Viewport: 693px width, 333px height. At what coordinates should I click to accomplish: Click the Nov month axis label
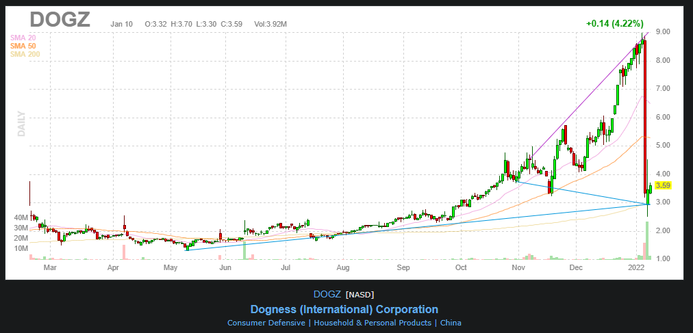point(518,267)
